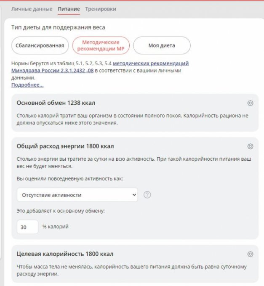Click Общий расход энергии 1800 ккал heading
Viewport: 264px width, 286px height.
coord(65,146)
